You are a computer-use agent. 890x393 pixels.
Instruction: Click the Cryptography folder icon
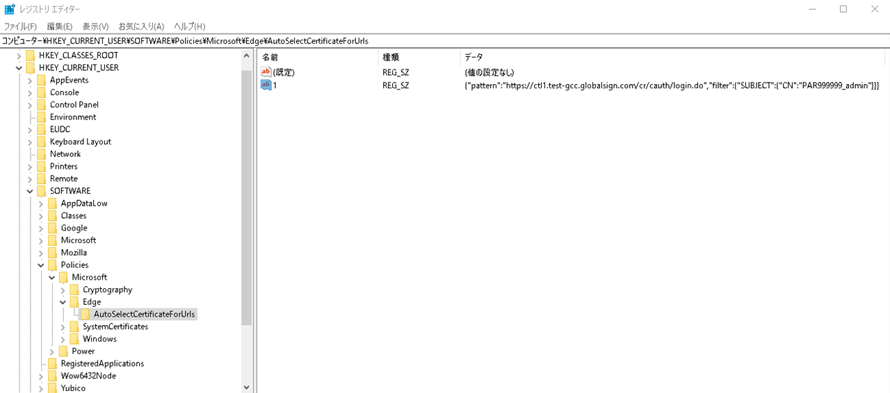tap(74, 290)
